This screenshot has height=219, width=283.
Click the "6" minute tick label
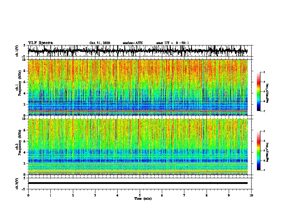[162, 195]
